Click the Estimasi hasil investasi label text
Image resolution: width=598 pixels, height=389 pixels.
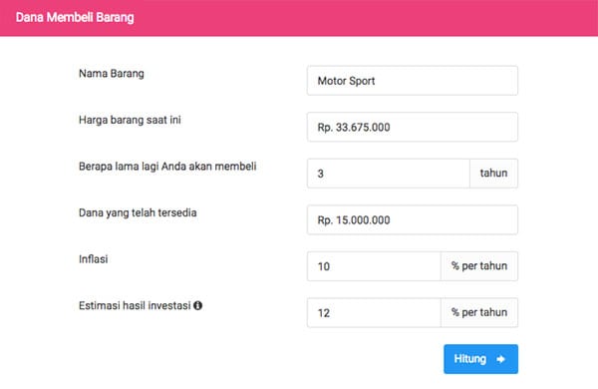point(135,305)
